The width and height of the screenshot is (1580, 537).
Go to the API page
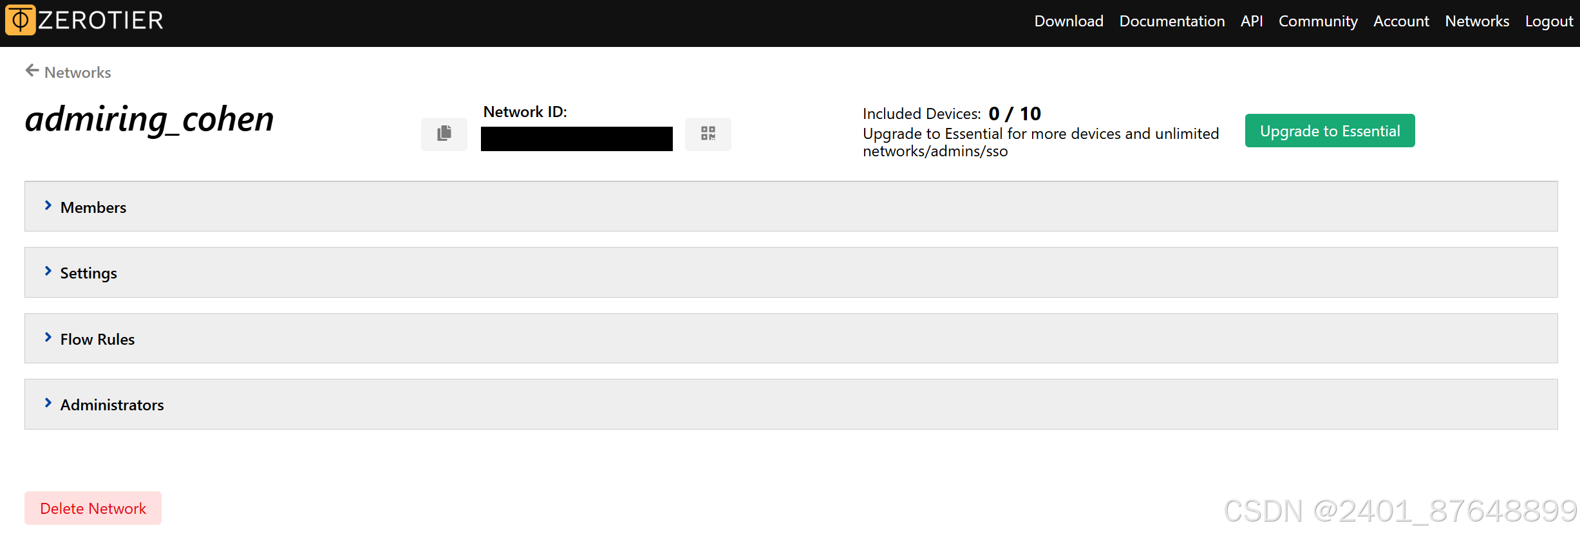click(1252, 21)
